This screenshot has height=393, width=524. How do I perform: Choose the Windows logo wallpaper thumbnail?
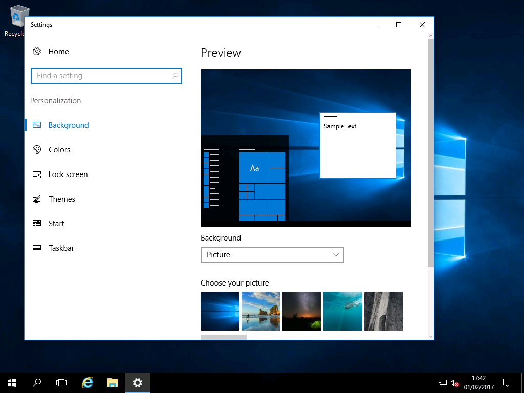[220, 311]
